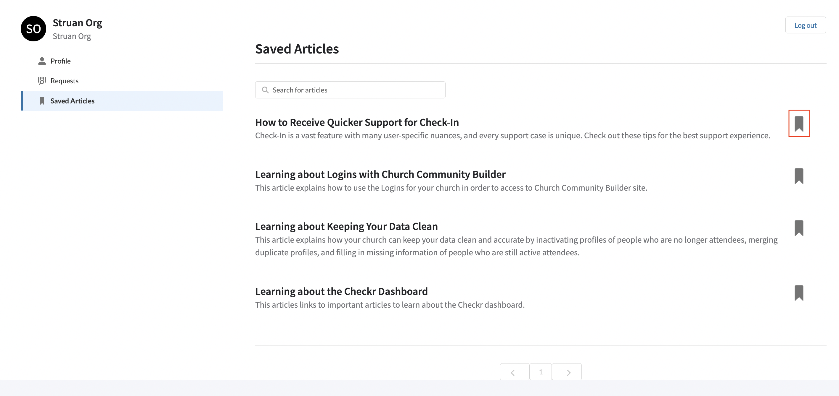Unsave the Logins article via its bookmark
The height and width of the screenshot is (396, 839).
800,176
